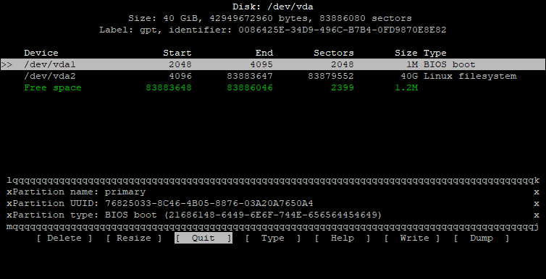Click the disk Size information line
This screenshot has height=279, width=546.
pyautogui.click(x=270, y=18)
